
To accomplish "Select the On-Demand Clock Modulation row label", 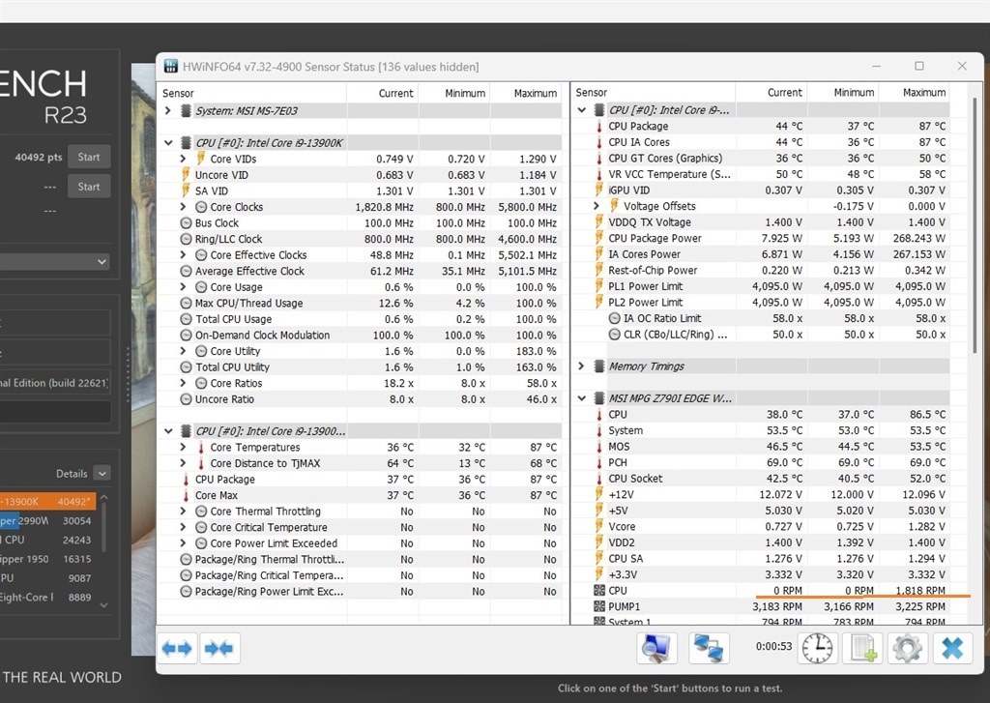I will coord(262,335).
